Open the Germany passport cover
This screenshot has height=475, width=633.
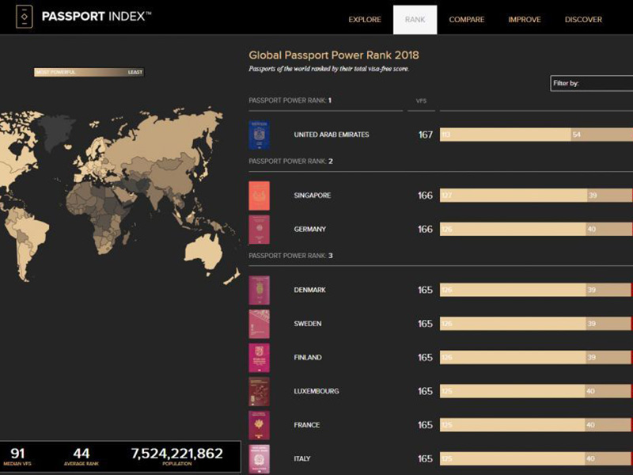tap(260, 230)
